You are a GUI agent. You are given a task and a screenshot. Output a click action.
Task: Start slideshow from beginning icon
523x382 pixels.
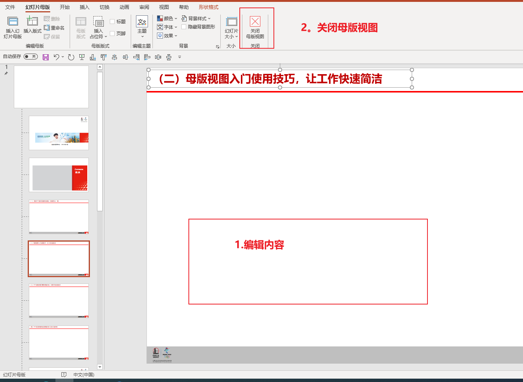[x=82, y=57]
